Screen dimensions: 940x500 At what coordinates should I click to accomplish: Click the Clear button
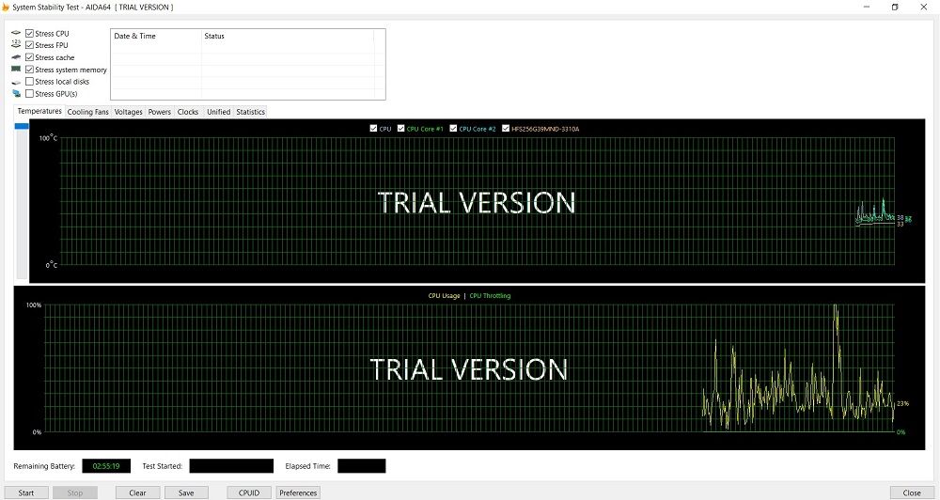(137, 492)
